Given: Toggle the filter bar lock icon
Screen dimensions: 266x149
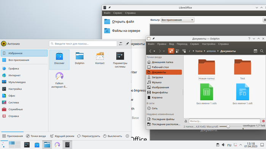Looking at the screenshot, I should (x=186, y=121).
